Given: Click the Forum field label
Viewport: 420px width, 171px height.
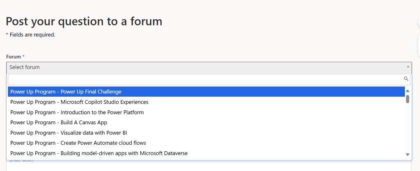Looking at the screenshot, I should (14, 57).
